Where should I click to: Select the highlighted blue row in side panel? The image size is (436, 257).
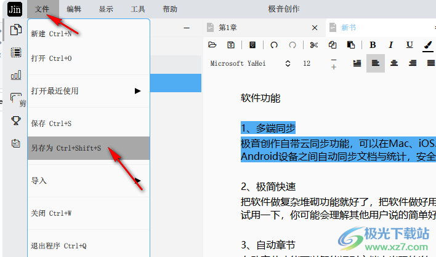(176, 83)
